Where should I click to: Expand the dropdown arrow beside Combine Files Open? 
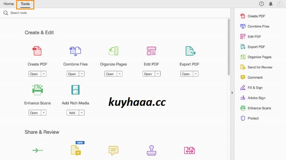tap(82, 74)
